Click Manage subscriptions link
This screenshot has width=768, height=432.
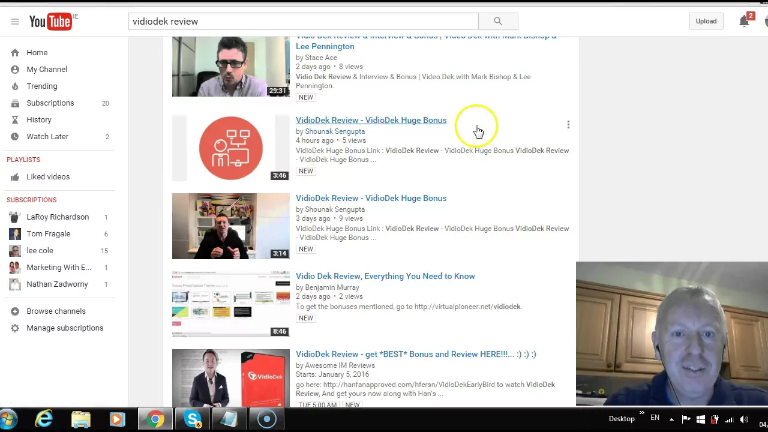[65, 328]
